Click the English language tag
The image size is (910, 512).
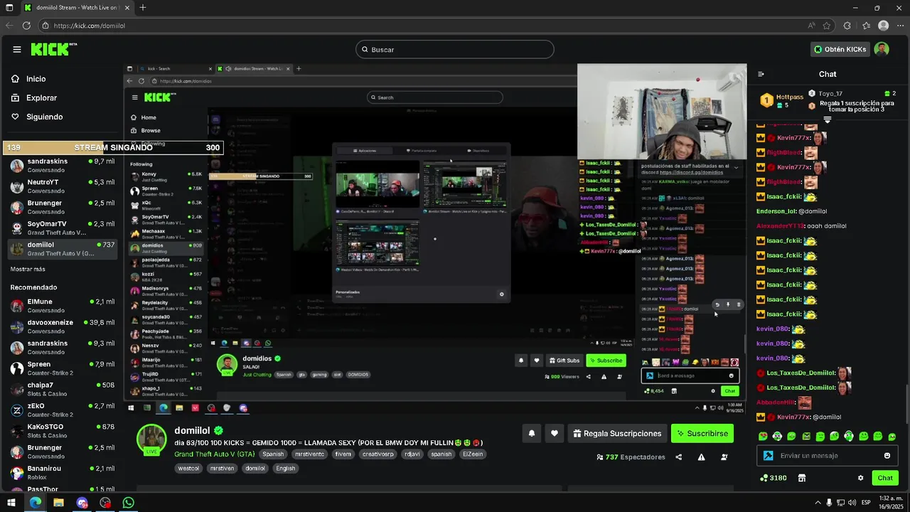coord(285,469)
